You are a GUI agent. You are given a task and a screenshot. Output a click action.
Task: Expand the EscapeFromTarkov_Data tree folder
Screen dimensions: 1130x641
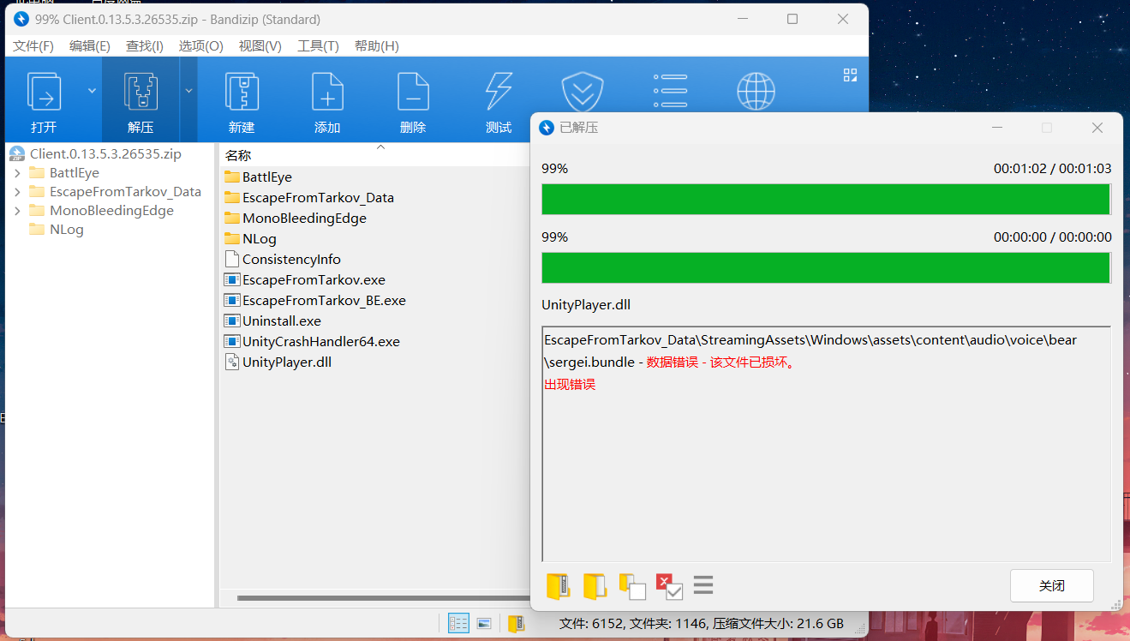coord(17,192)
